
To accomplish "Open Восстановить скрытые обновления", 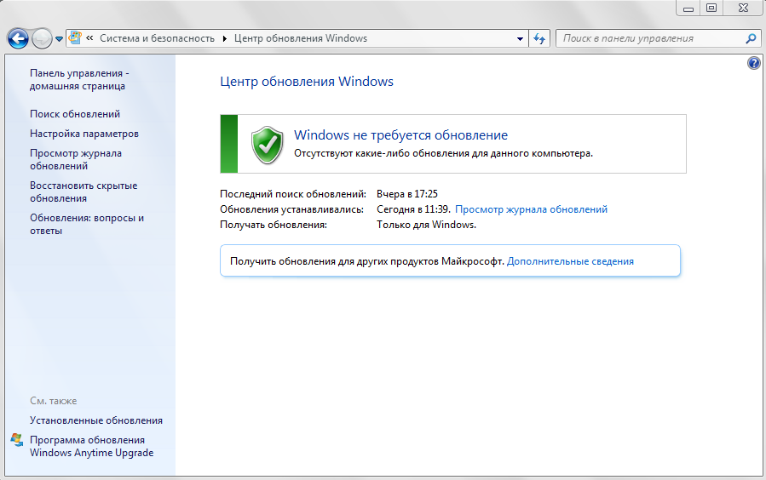I will 84,191.
